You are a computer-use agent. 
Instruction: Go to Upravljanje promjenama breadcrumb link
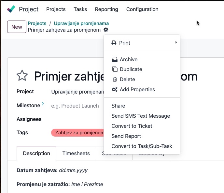(81, 23)
